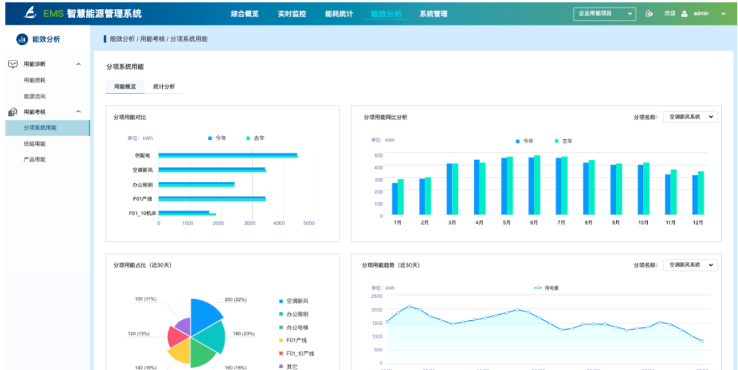Click the 能效分析 chart icon in sidebar header
This screenshot has height=370, width=738.
click(x=22, y=40)
